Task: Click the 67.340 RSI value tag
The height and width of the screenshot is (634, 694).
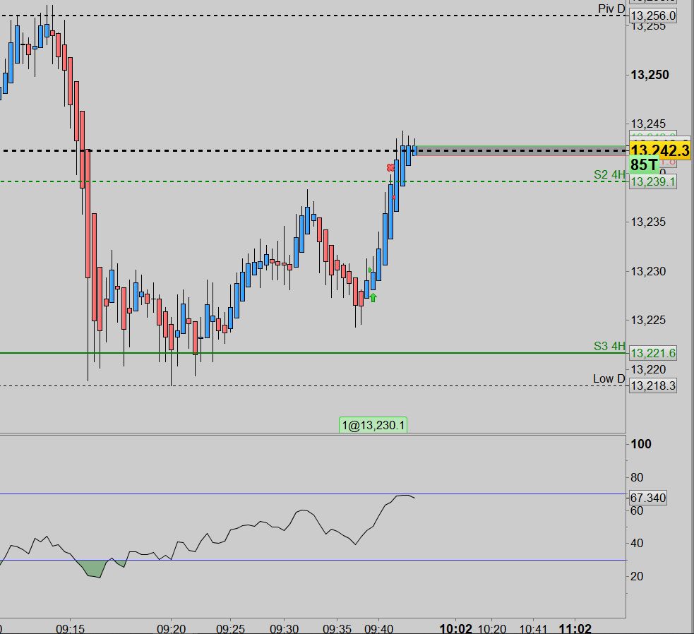Action: (x=647, y=498)
